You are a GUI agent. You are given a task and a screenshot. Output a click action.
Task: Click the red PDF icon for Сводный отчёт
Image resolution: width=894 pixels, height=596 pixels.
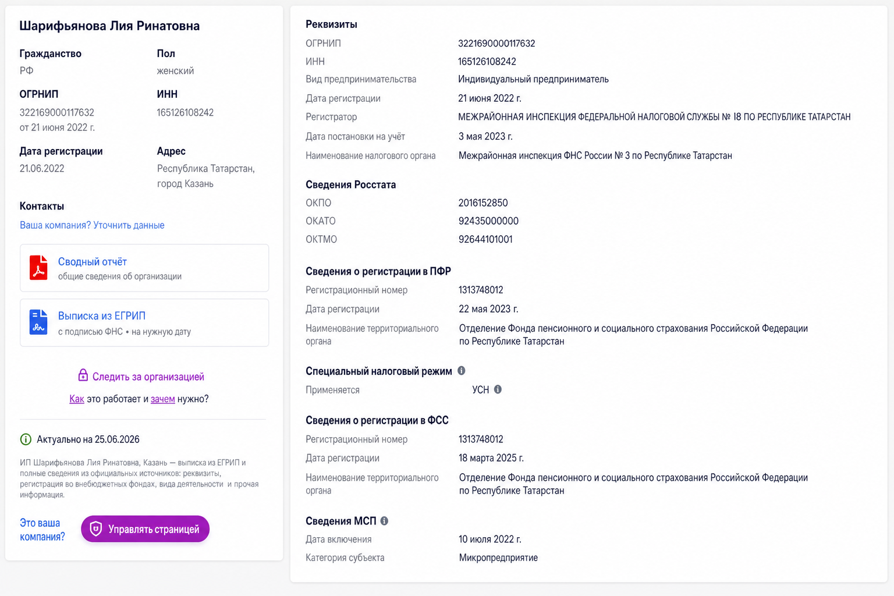[x=38, y=268]
